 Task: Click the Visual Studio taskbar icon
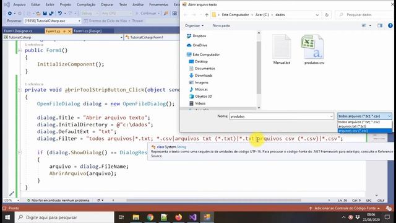pyautogui.click(x=192, y=217)
